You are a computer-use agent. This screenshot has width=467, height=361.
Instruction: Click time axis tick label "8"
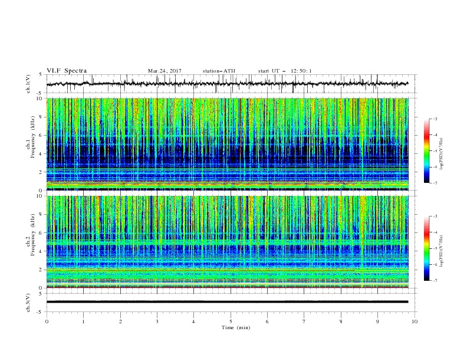click(x=341, y=321)
